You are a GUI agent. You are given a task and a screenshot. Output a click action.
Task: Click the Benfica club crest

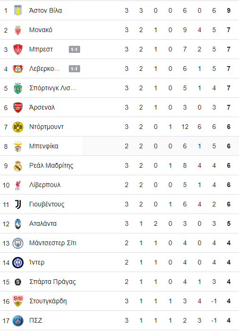pos(18,146)
